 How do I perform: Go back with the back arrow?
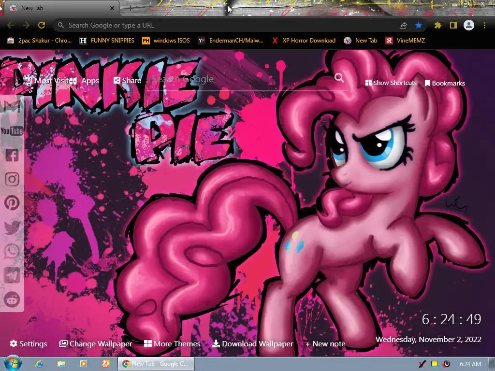coord(11,25)
